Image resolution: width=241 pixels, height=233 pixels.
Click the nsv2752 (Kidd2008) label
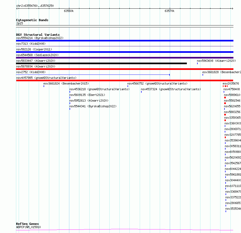coord(31,72)
